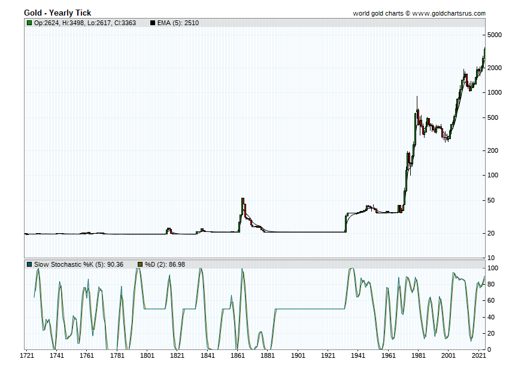
Task: Click the 1961 year axis label
Action: point(388,355)
